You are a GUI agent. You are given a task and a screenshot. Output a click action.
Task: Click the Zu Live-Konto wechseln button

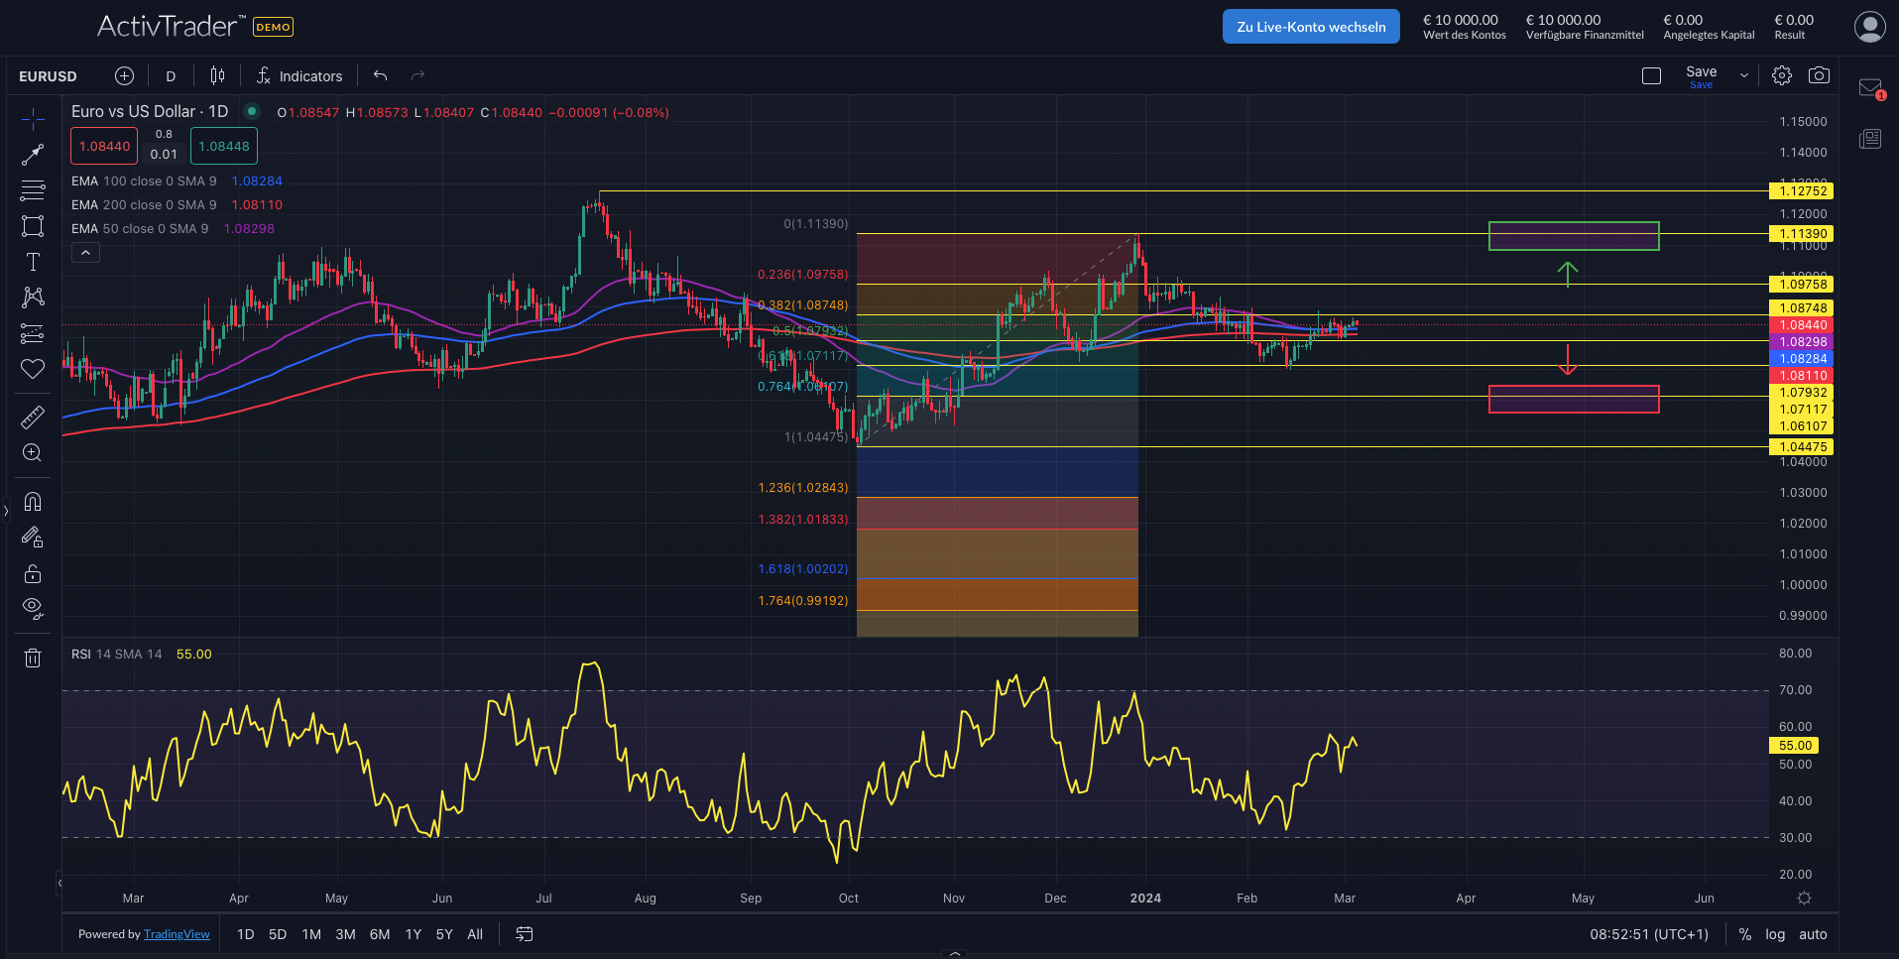1310,26
